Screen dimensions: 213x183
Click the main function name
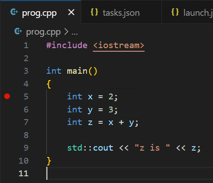[x=77, y=71]
